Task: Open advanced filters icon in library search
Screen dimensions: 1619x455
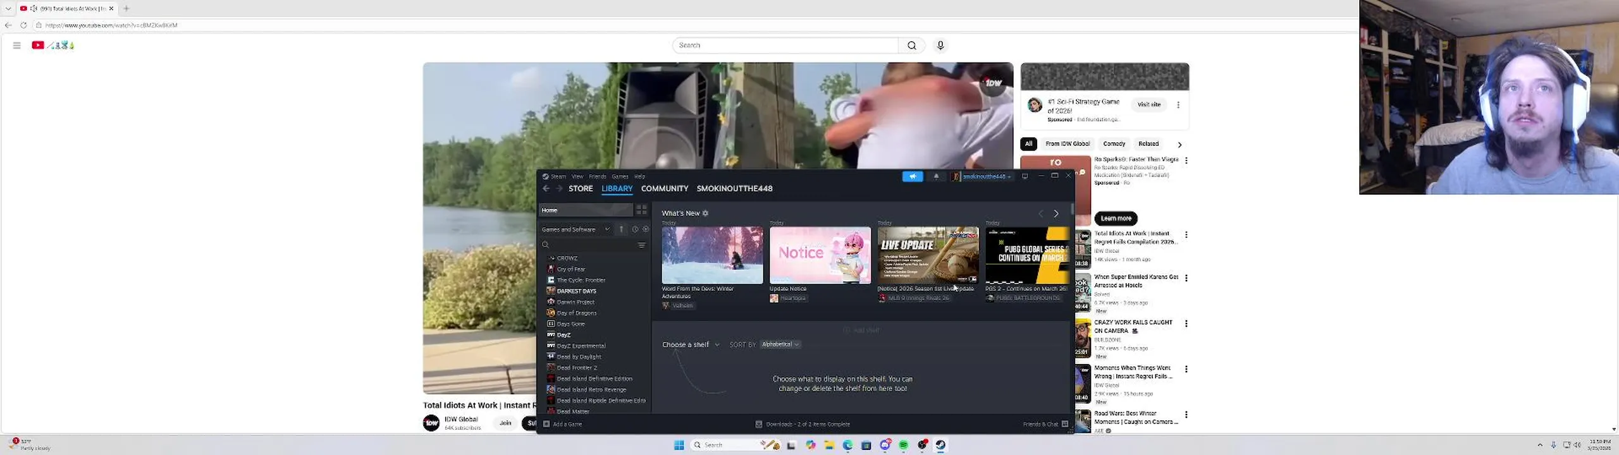Action: click(x=641, y=245)
